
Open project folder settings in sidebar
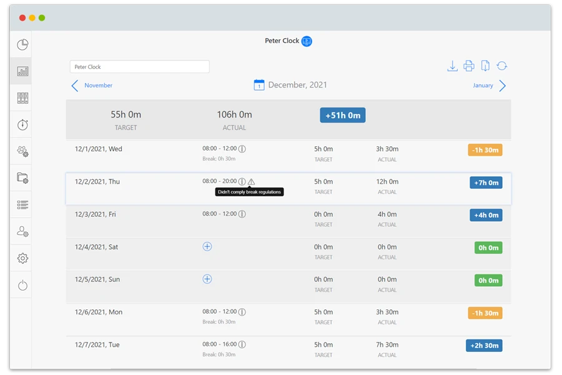21,177
